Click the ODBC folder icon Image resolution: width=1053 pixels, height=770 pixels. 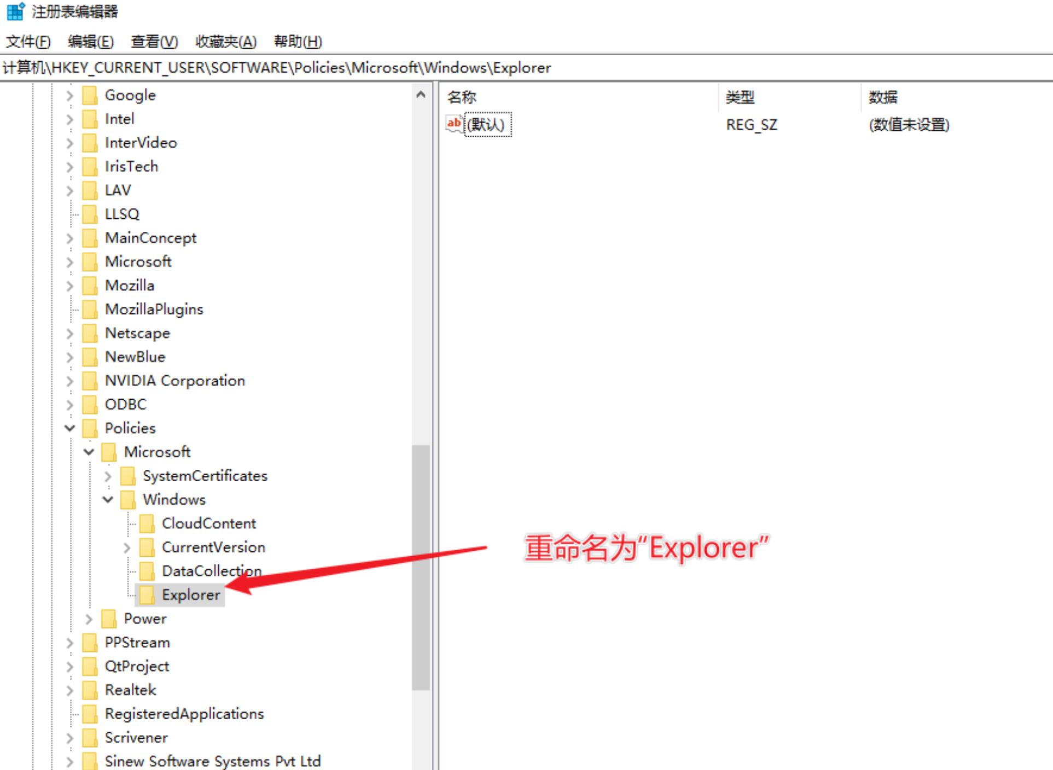pos(90,404)
